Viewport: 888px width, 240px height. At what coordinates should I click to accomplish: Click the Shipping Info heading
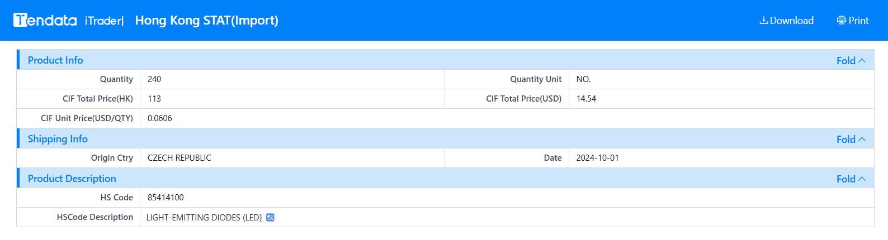tap(58, 138)
